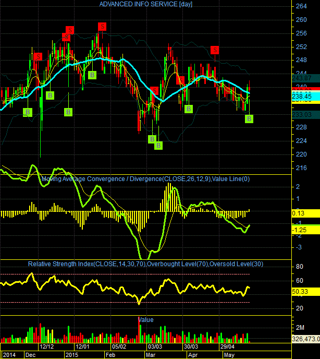Image resolution: width=320 pixels, height=359 pixels.
Task: Click the 2014 year label on the time axis
Action: click(x=9, y=355)
